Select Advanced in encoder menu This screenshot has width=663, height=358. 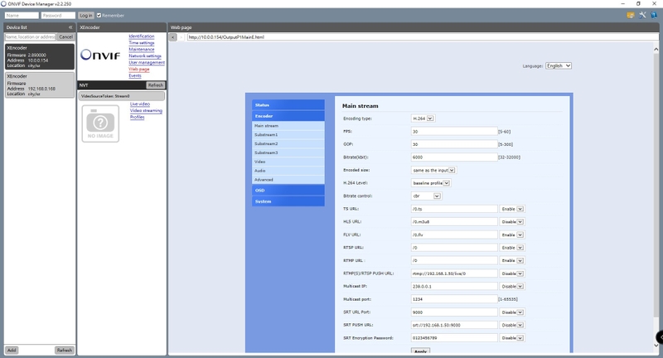(288, 180)
